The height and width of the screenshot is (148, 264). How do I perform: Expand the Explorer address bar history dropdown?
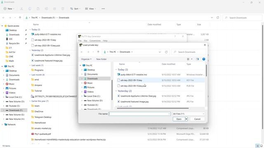(x=212, y=18)
